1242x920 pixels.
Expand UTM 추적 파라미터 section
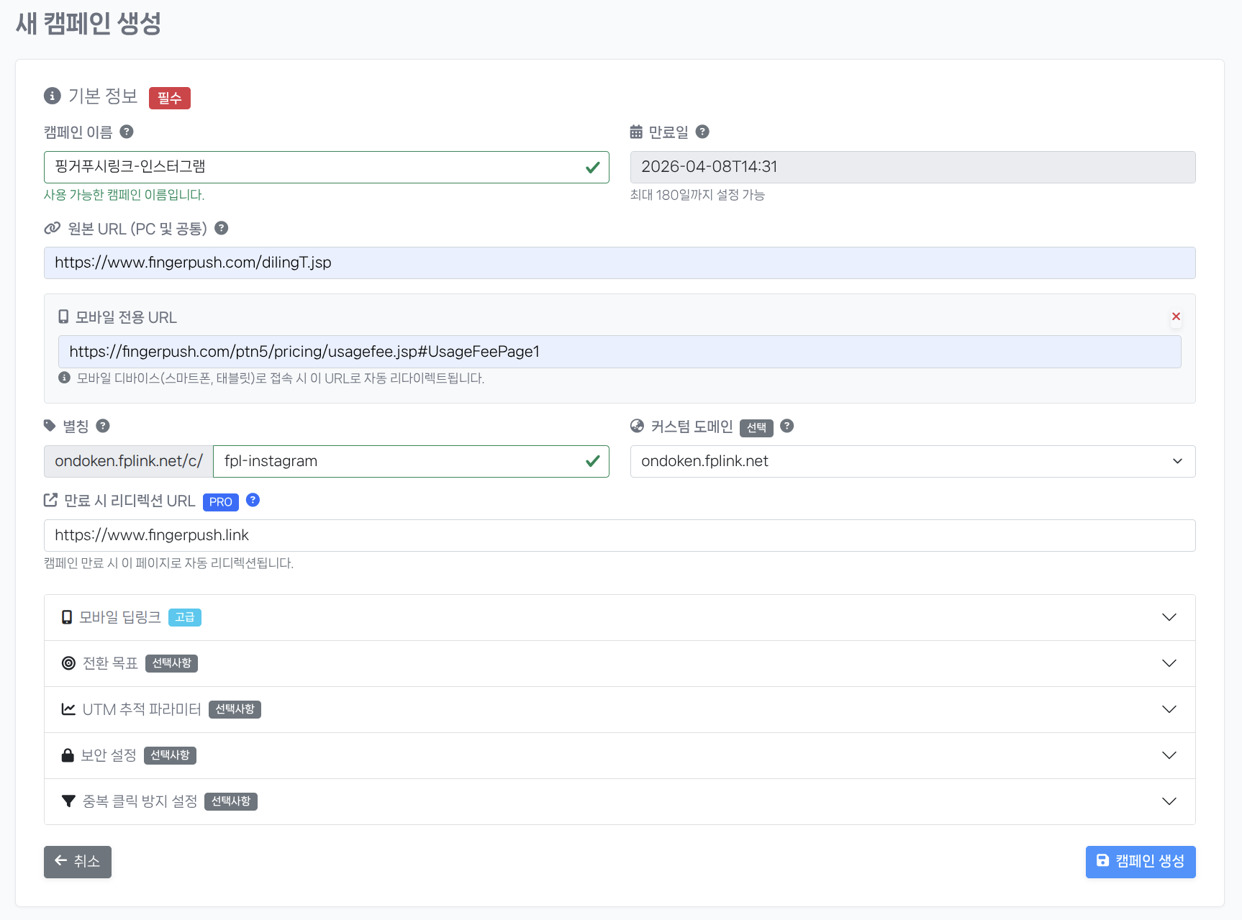(x=619, y=709)
